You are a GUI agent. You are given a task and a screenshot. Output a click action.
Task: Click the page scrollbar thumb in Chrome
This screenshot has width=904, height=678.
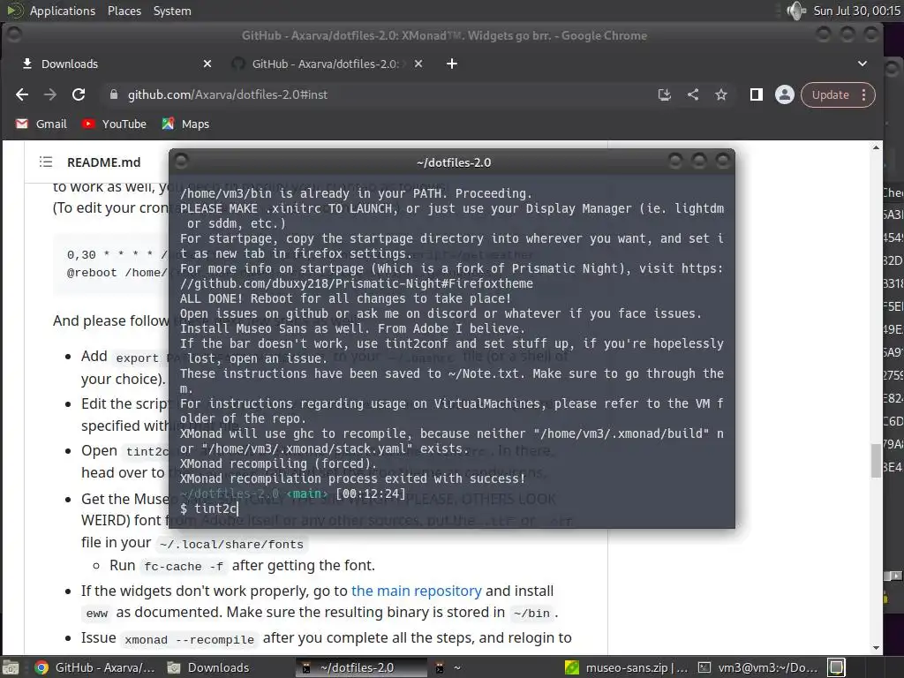(877, 459)
